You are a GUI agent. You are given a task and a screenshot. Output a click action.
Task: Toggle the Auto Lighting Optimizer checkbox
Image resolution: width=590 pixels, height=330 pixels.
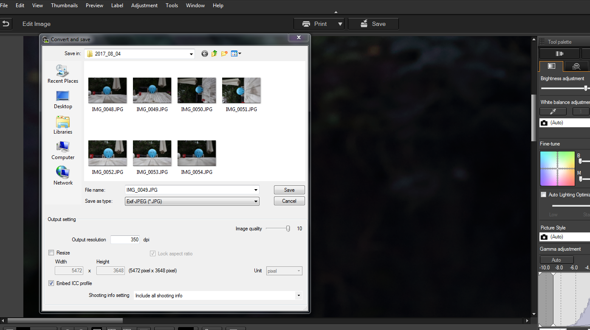point(543,195)
